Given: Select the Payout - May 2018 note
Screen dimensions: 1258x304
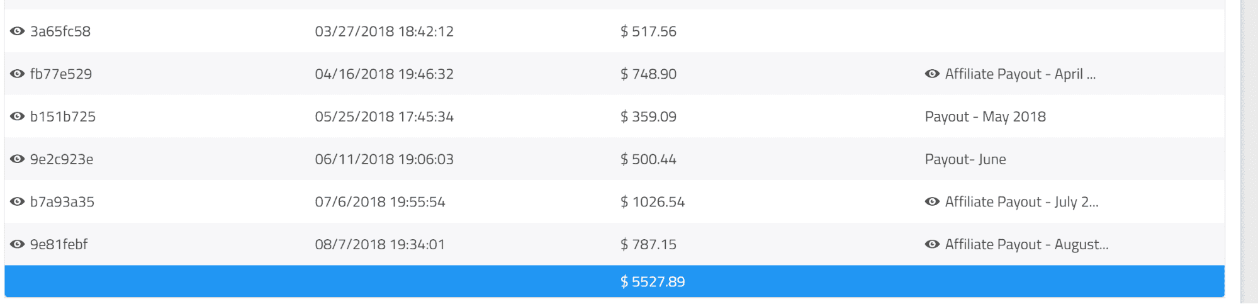Looking at the screenshot, I should 986,117.
